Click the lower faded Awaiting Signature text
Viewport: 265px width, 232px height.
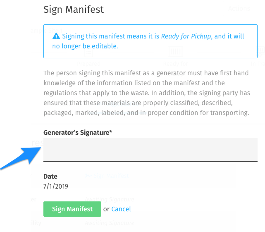pos(109,223)
